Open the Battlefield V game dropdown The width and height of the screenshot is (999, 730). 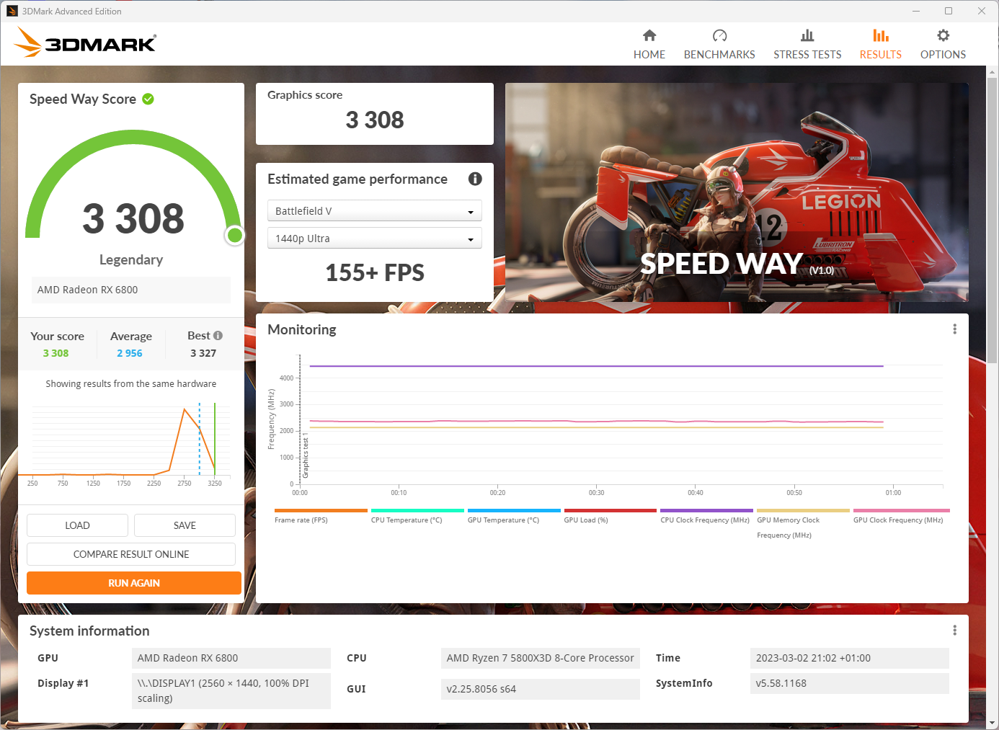[x=375, y=211]
